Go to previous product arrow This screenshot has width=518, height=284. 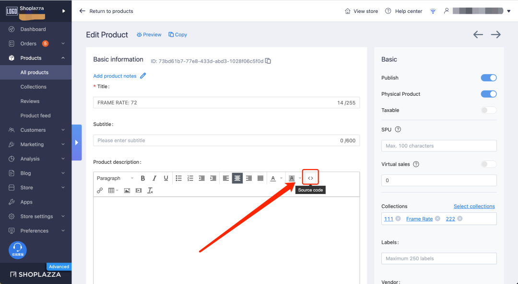click(478, 34)
